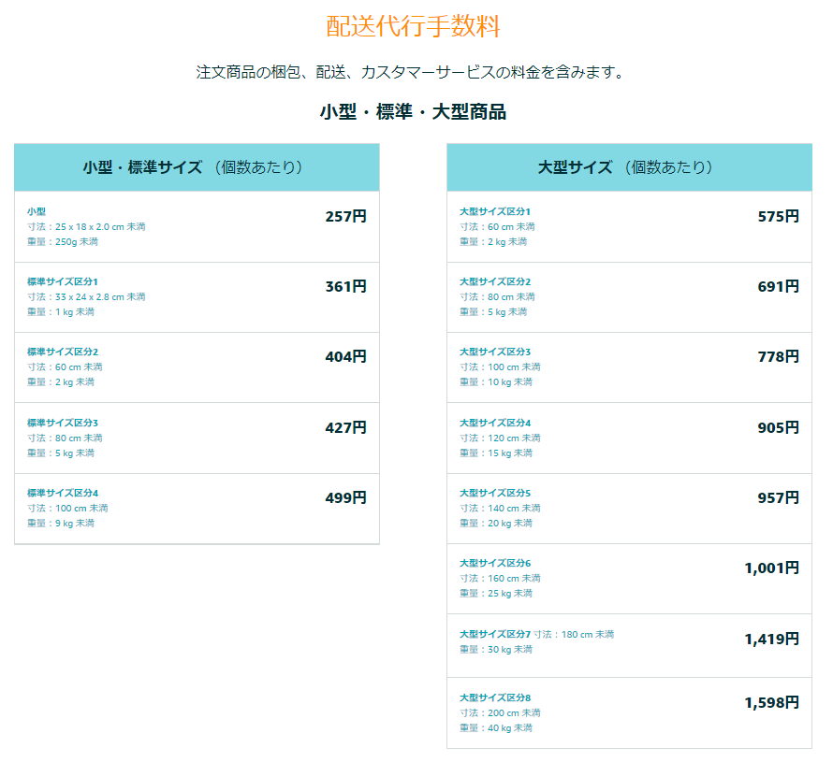This screenshot has width=833, height=762.
Task: Click the 大型サイズ区分6 label
Action: tap(495, 563)
